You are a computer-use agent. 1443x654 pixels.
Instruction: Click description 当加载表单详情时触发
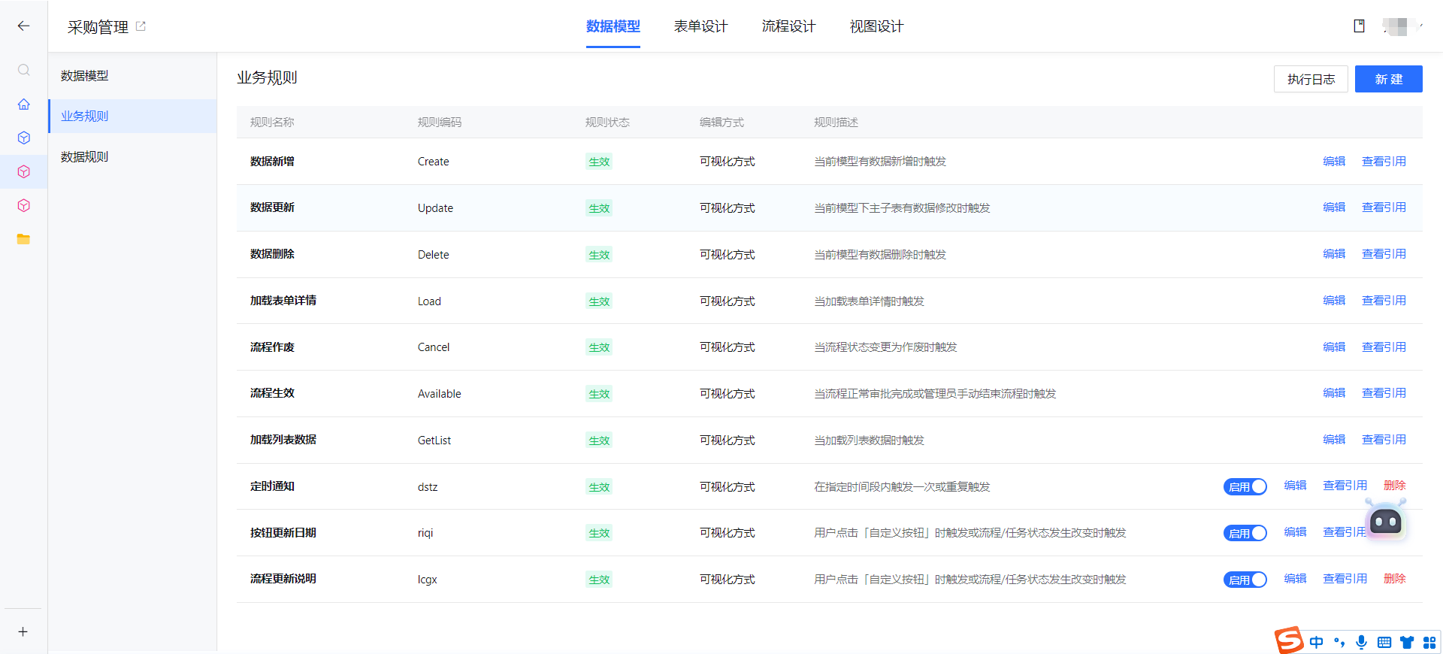tap(869, 301)
